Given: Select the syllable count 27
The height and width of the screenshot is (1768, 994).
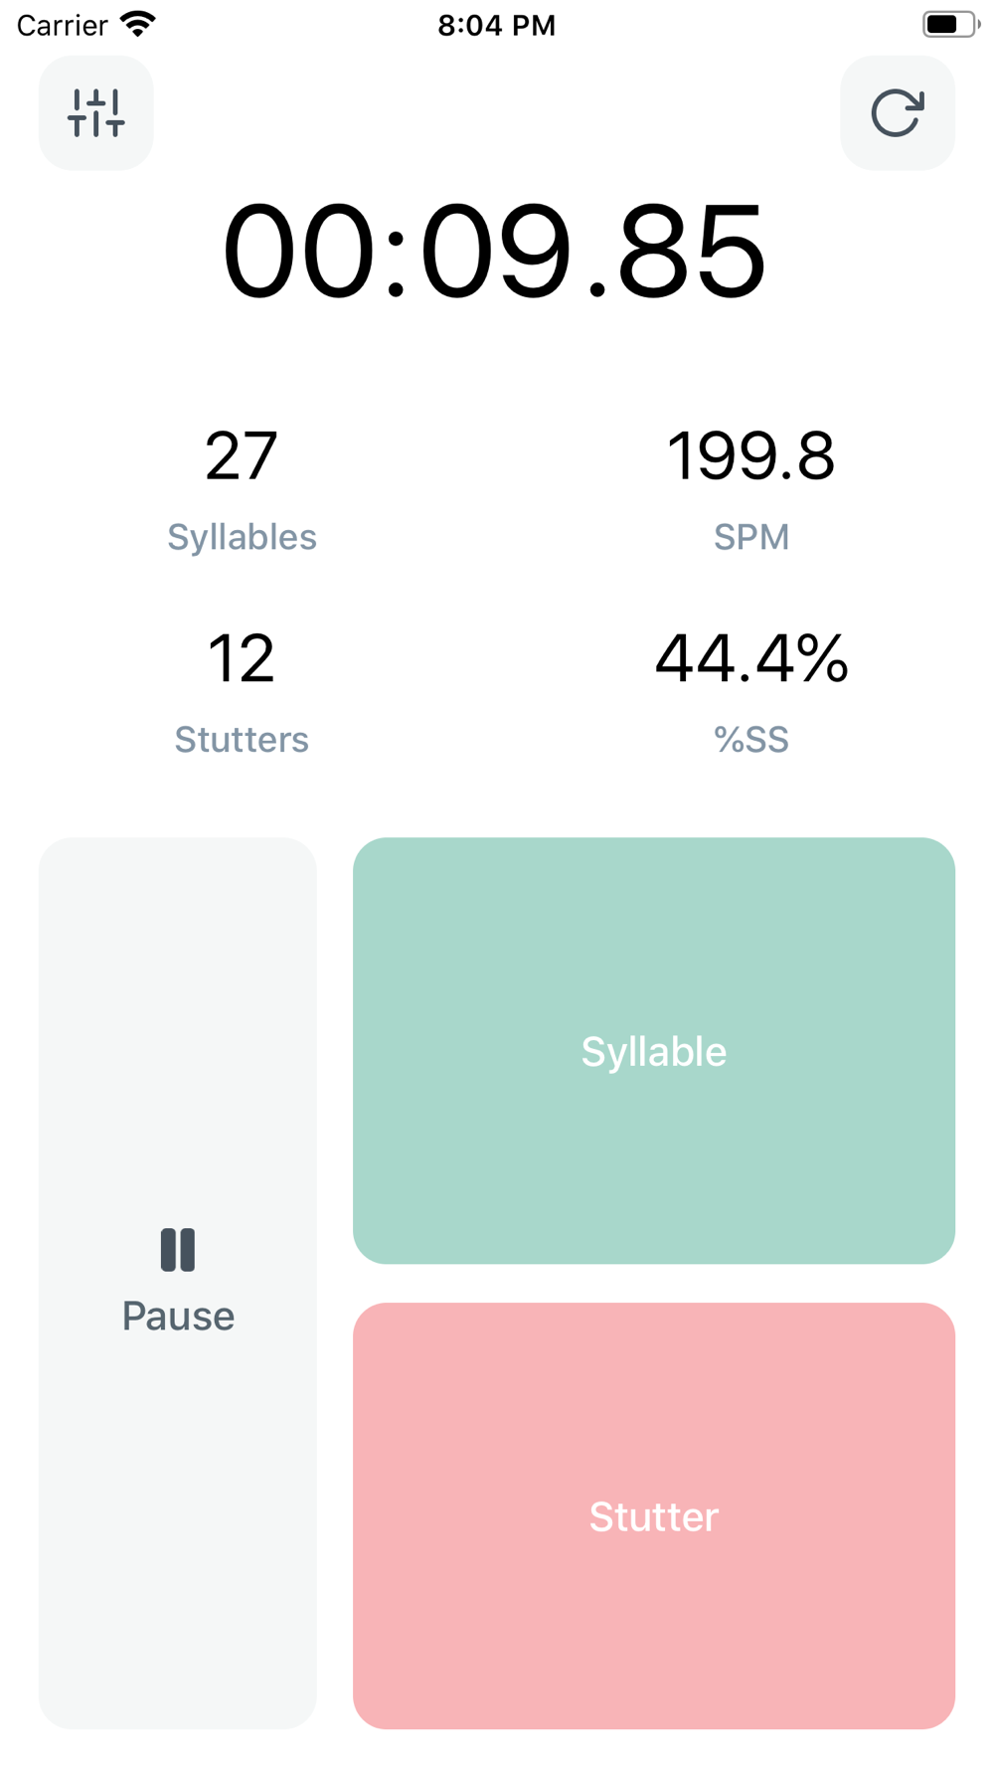Looking at the screenshot, I should [x=242, y=456].
